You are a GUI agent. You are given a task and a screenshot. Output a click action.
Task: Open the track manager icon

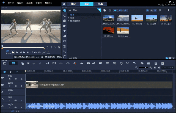11,72
